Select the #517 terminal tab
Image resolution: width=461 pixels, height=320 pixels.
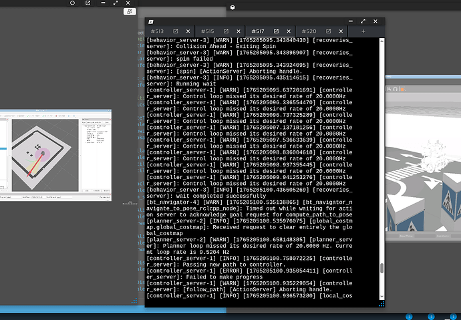[x=259, y=31]
